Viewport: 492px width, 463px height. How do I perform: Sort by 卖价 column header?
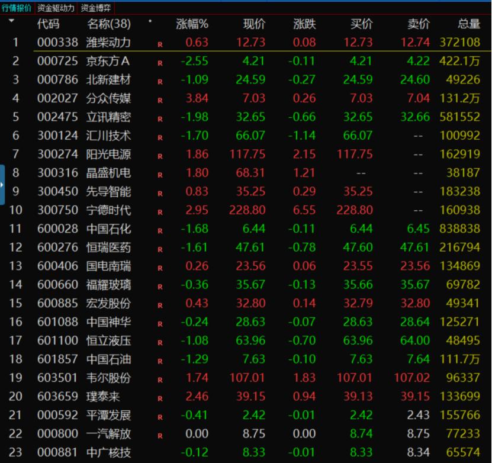click(x=418, y=24)
